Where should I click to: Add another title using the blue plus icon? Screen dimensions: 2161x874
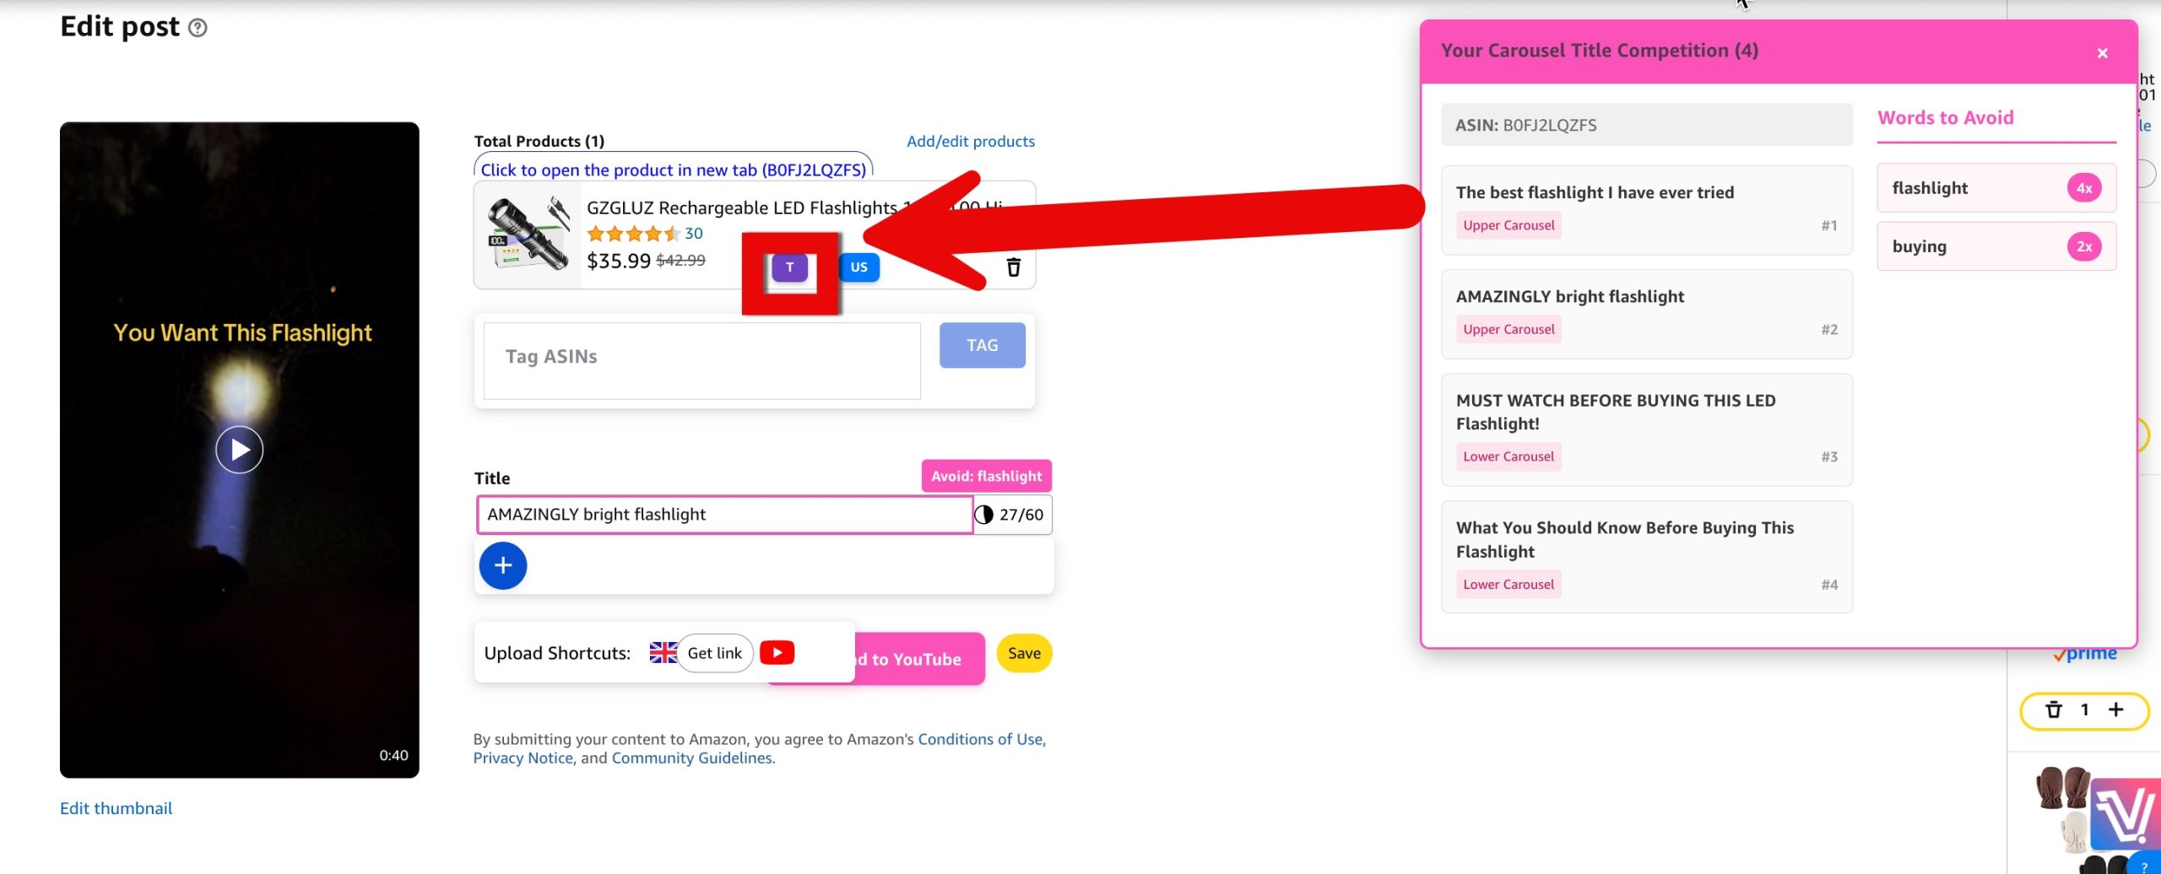pyautogui.click(x=504, y=564)
